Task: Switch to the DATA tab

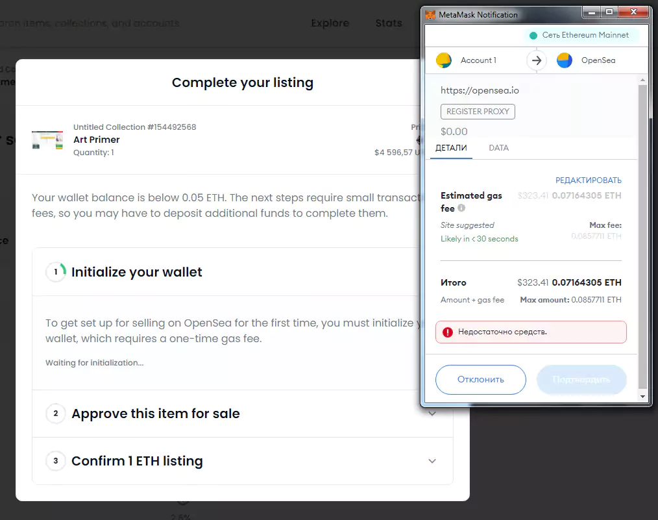Action: click(x=498, y=148)
